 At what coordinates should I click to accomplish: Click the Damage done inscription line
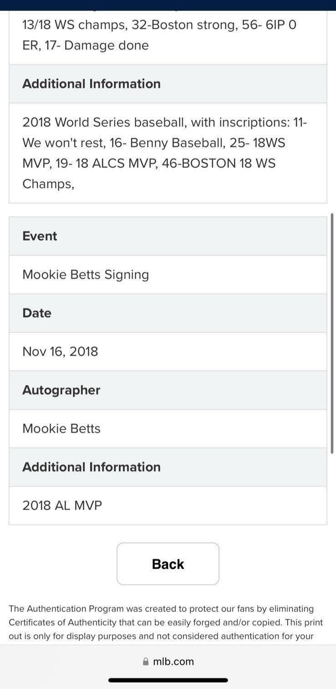[86, 45]
